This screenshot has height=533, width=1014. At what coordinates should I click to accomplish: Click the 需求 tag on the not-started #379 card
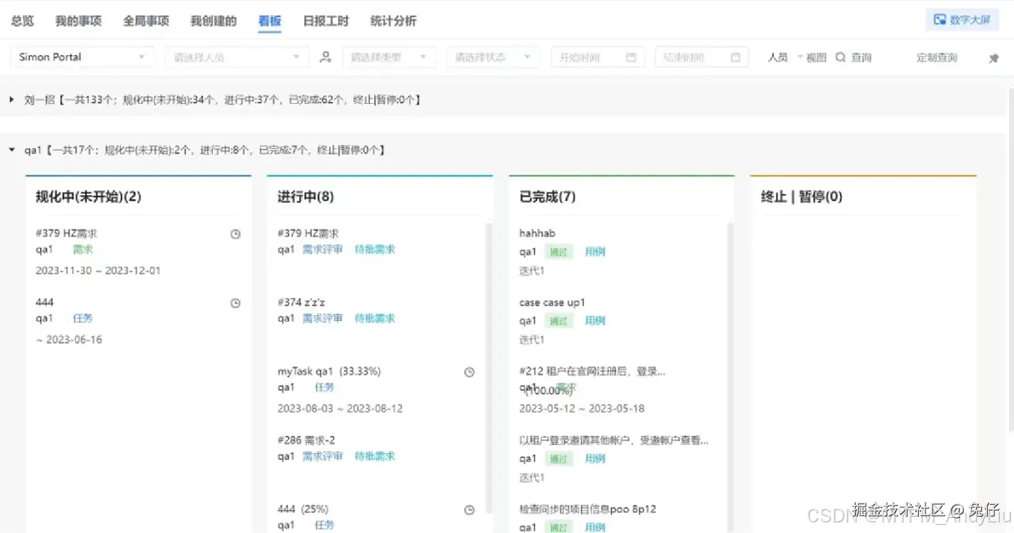tap(83, 250)
